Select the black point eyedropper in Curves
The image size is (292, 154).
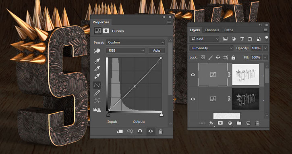click(x=97, y=61)
